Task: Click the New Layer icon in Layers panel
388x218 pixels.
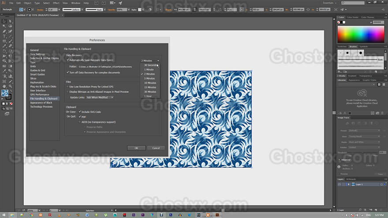Action: coord(376,210)
